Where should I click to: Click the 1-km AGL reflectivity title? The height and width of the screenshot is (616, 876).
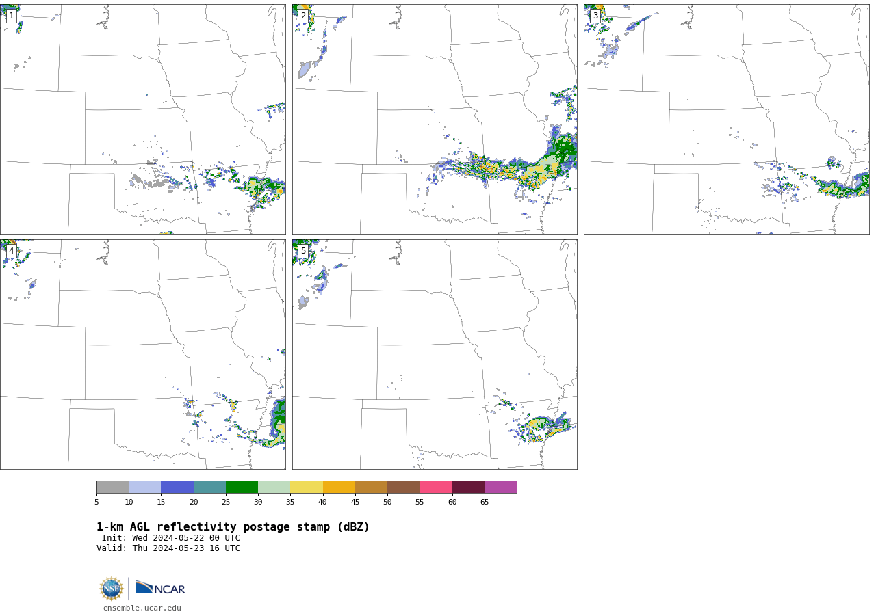pos(233,527)
